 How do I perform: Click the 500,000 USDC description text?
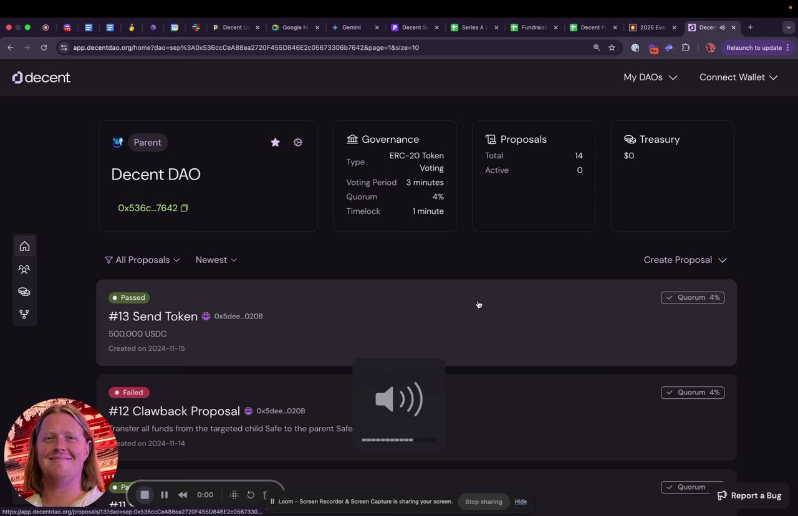point(137,333)
